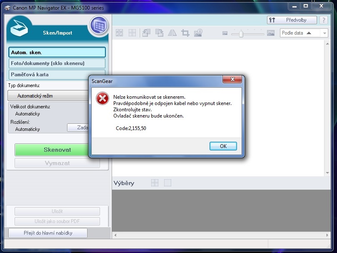337x253 pixels.
Task: Click the select all images toolbar icon
Action: click(x=120, y=33)
